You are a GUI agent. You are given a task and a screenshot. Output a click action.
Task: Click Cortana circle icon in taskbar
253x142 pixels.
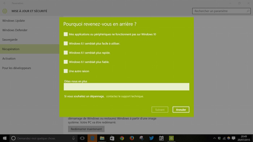pyautogui.click(x=13, y=138)
